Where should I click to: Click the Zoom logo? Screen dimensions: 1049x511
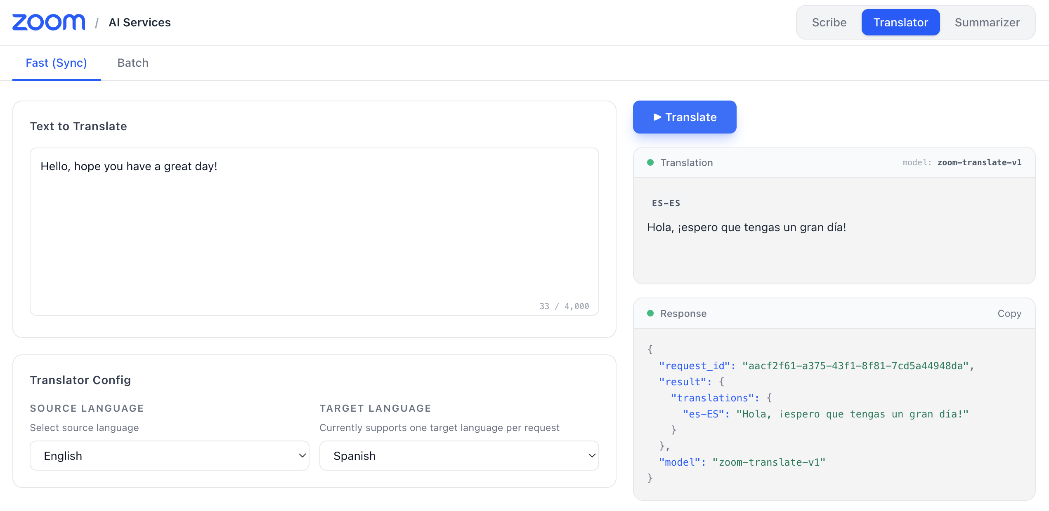pyautogui.click(x=49, y=22)
